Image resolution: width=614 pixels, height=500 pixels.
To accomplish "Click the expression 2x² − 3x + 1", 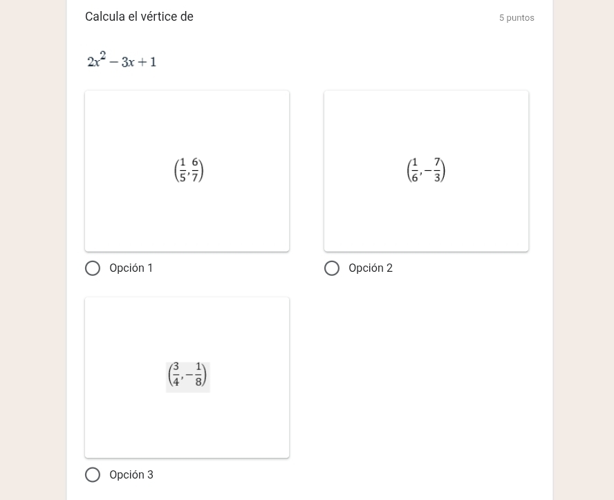I will [x=122, y=61].
